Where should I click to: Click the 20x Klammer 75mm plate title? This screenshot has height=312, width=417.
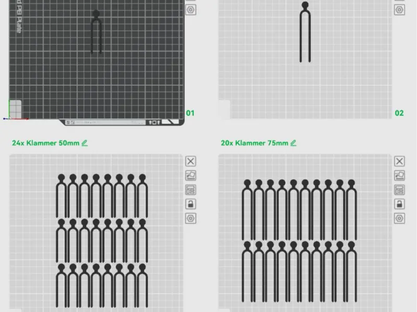coord(254,143)
